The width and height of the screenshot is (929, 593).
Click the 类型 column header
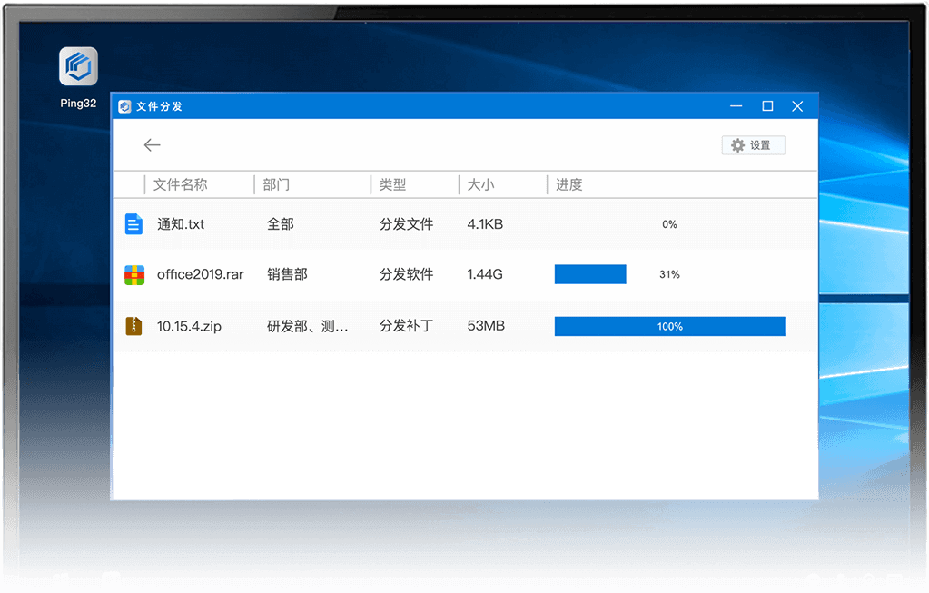click(x=392, y=185)
